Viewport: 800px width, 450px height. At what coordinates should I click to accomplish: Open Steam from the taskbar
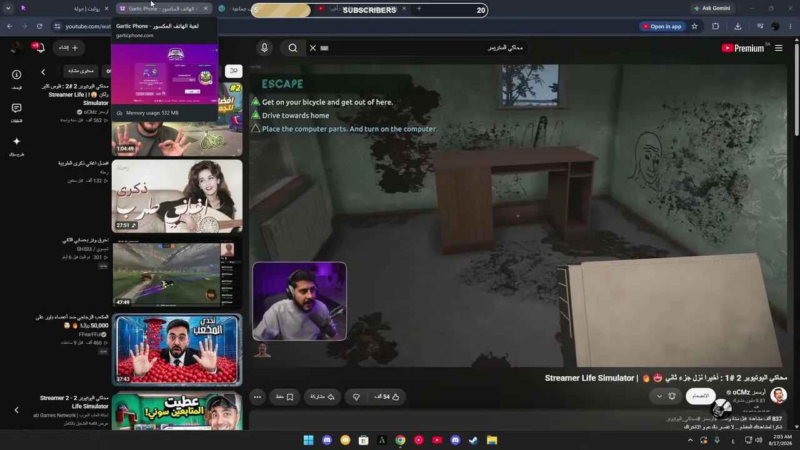[x=473, y=440]
